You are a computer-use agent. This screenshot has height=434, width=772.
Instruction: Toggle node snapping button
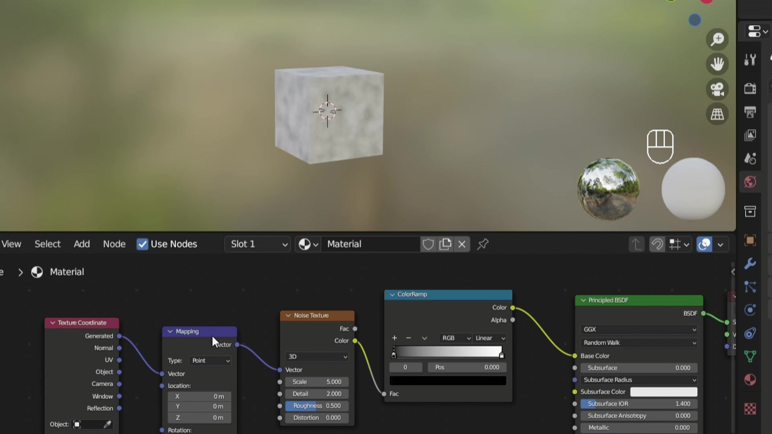pos(657,244)
